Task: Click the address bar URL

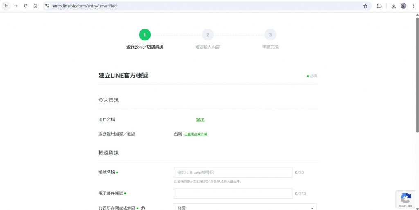Action: pyautogui.click(x=84, y=6)
